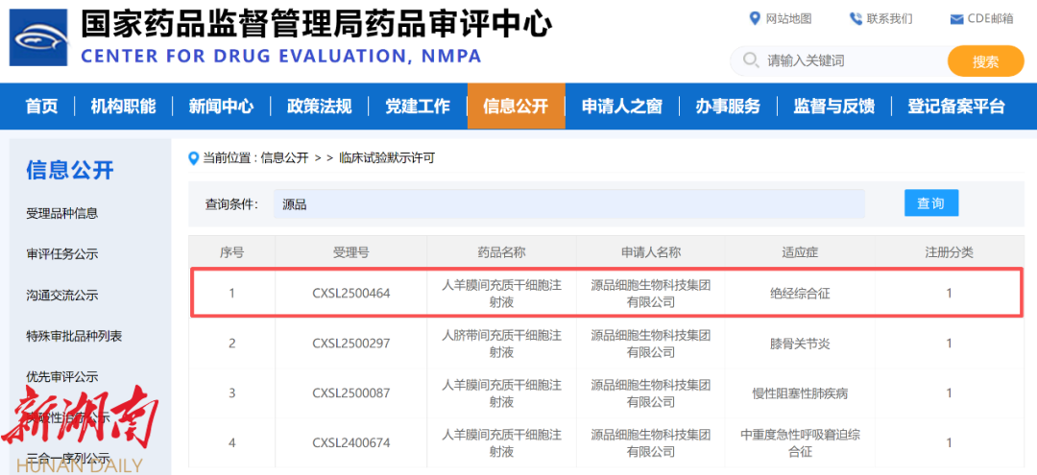Click the magnifier icon in search box
Viewport: 1037px width, 475px height.
749,60
